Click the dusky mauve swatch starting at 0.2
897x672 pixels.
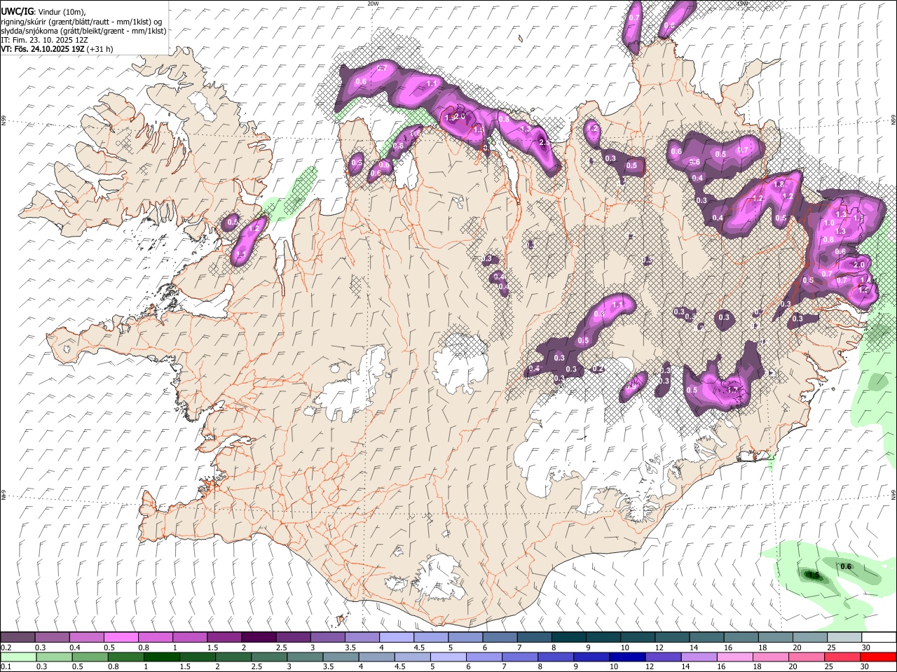(18, 638)
